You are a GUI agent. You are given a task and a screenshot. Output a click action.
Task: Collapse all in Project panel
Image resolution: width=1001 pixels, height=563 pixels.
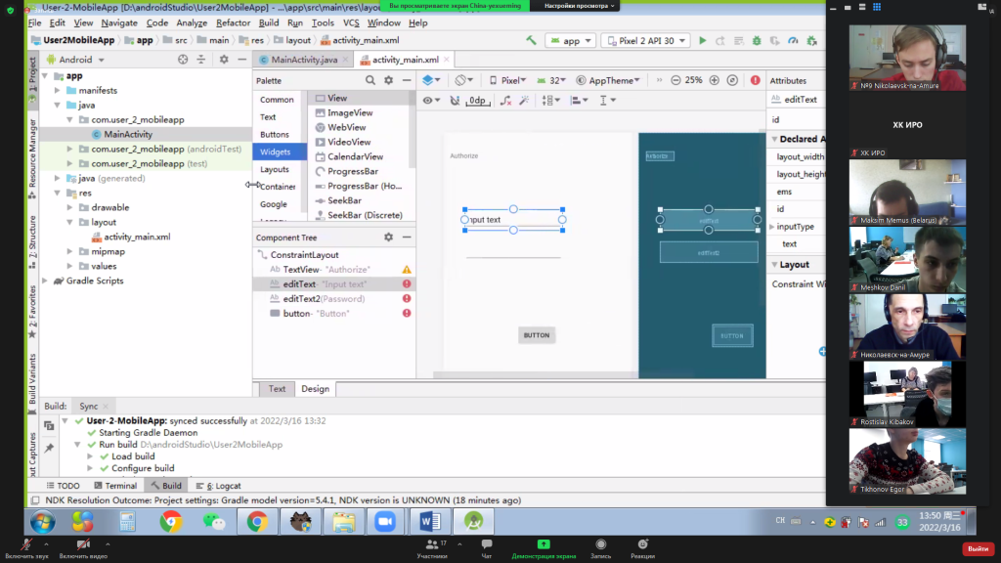201,60
